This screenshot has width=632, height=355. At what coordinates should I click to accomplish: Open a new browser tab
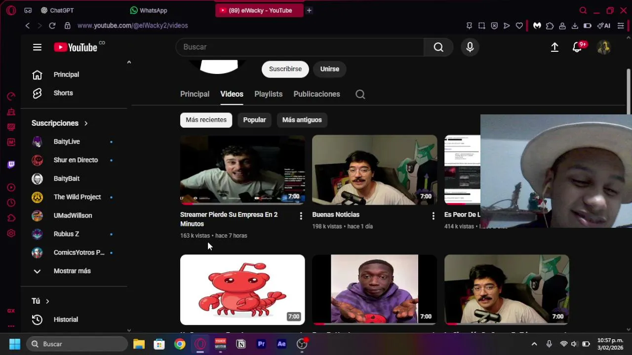(x=309, y=10)
